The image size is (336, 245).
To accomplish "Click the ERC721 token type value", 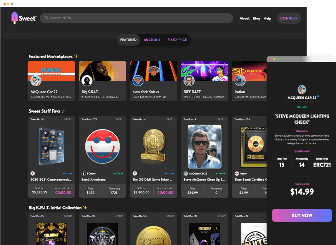I will 322,165.
